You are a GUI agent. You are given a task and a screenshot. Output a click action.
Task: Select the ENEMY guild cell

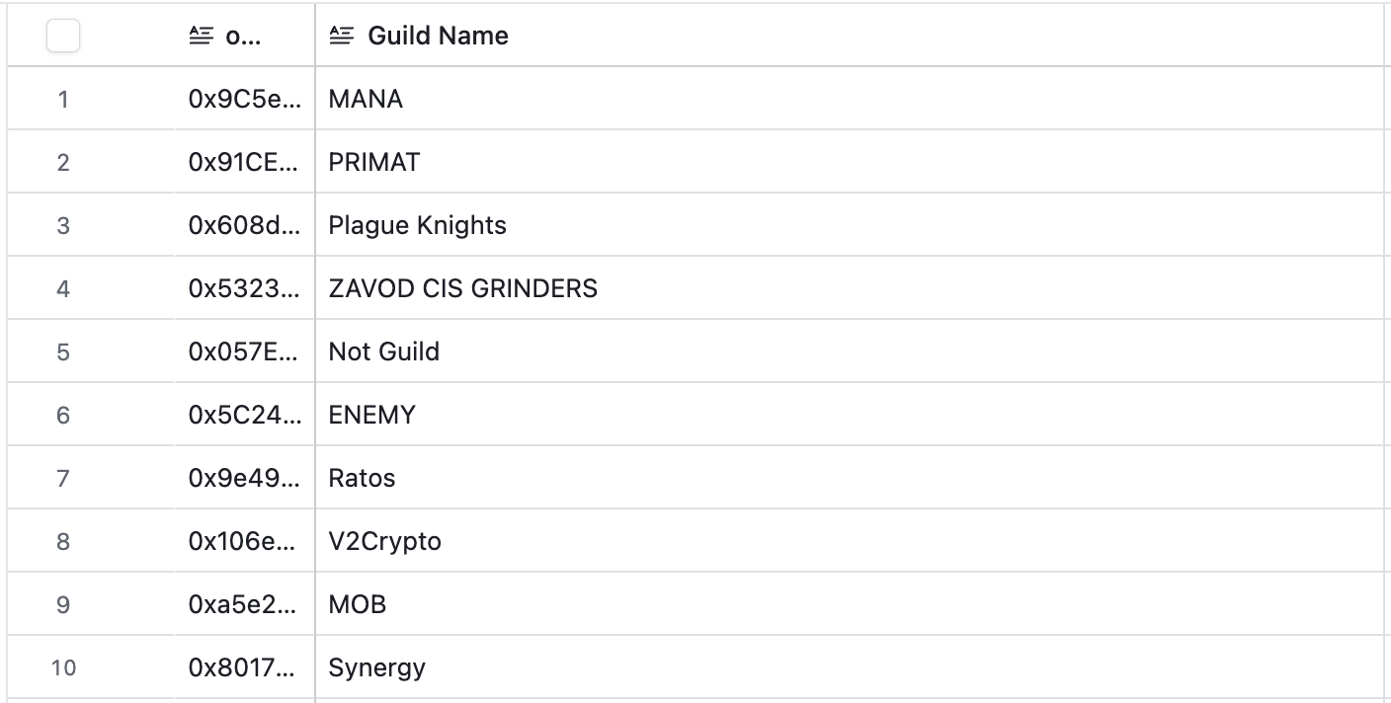pyautogui.click(x=371, y=415)
